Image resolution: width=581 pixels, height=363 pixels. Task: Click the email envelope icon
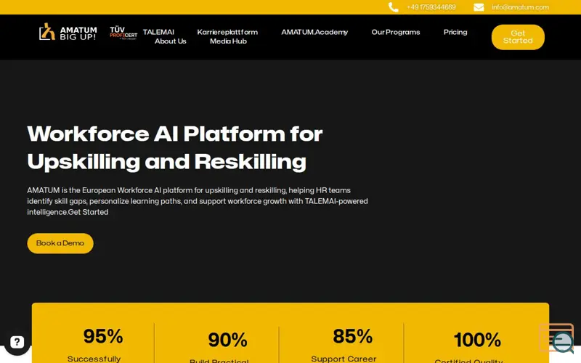[479, 7]
